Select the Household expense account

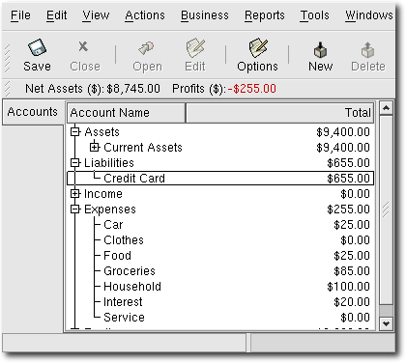(x=132, y=287)
